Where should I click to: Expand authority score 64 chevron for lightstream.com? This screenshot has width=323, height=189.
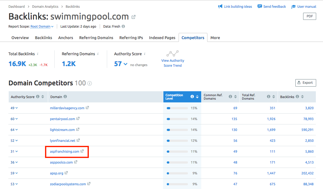point(16,130)
